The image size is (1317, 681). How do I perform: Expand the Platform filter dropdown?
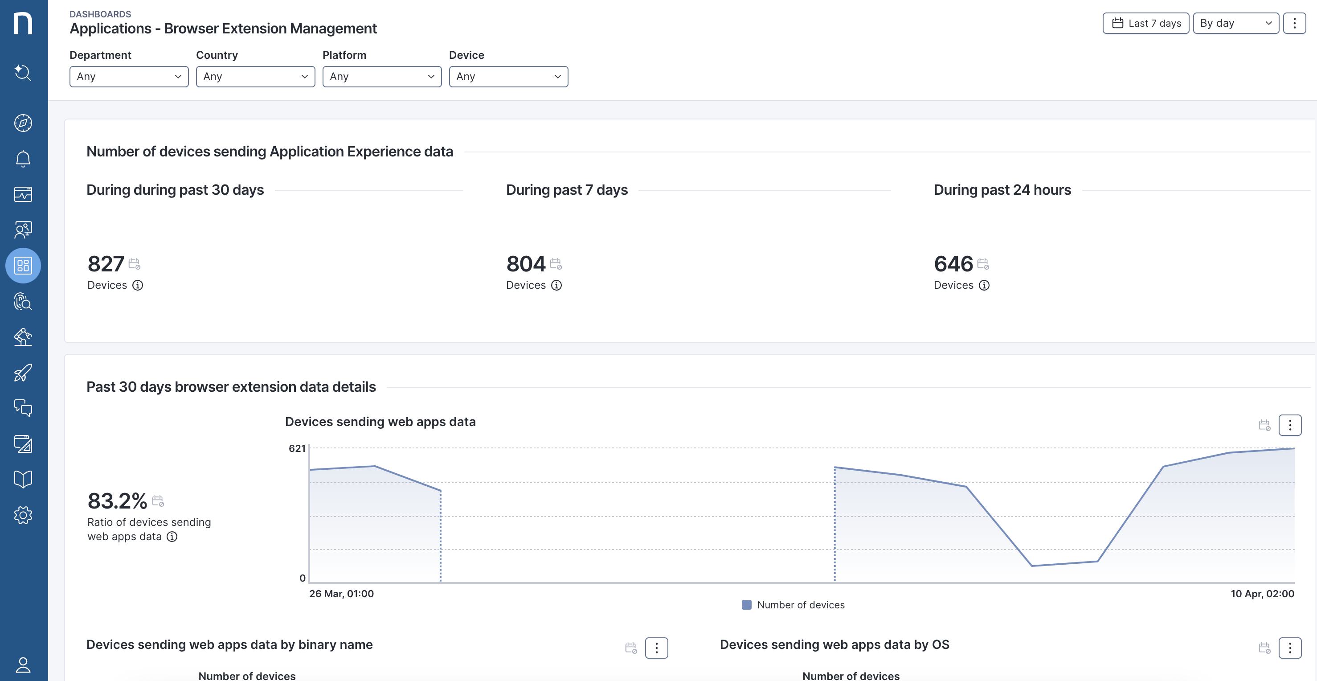tap(381, 77)
